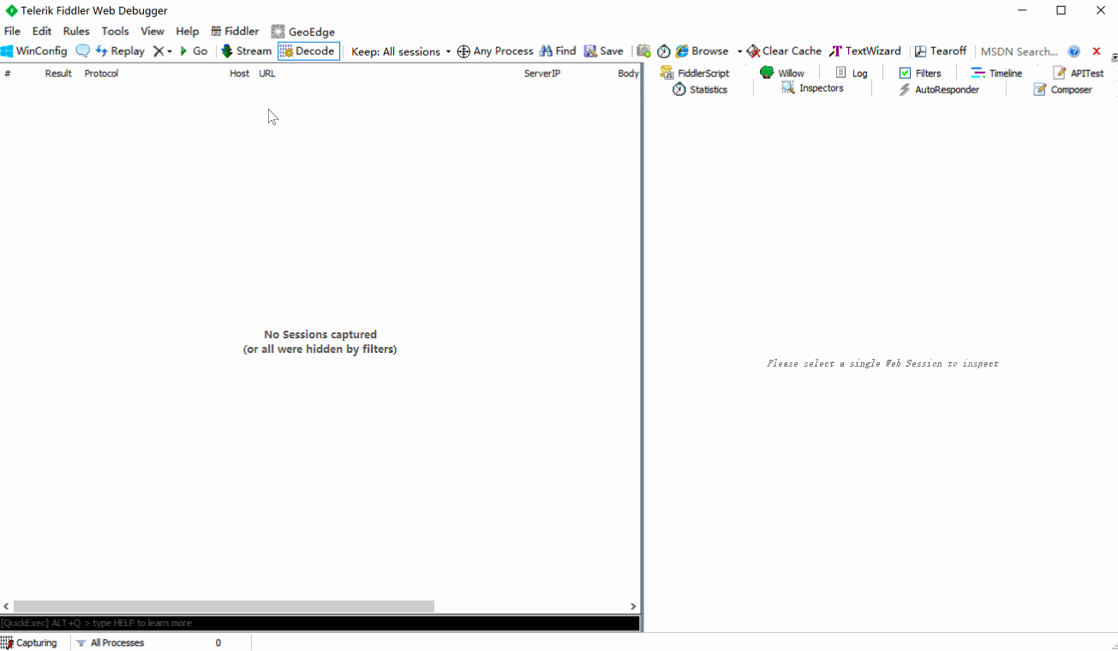Click the comment speech bubble icon
Screen dimensions: 1118x651
83,51
